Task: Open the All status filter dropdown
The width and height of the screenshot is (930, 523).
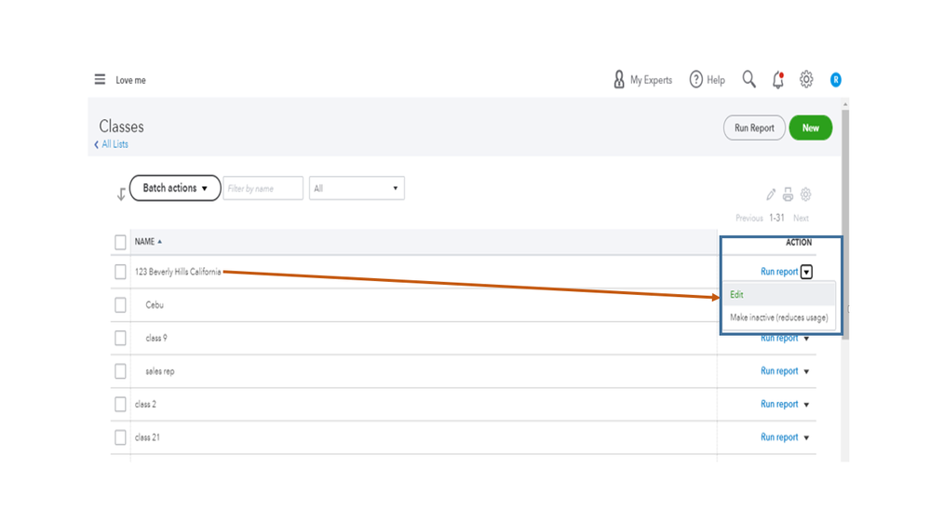Action: (357, 188)
